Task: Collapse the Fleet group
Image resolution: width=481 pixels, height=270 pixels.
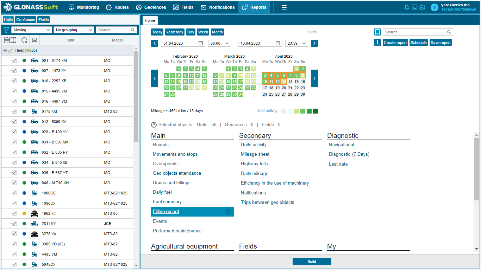Action: point(5,51)
